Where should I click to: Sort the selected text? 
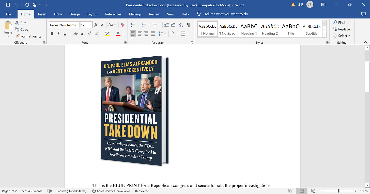tap(181, 25)
